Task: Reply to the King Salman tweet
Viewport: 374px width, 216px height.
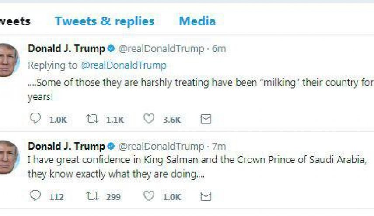Action: coord(35,196)
